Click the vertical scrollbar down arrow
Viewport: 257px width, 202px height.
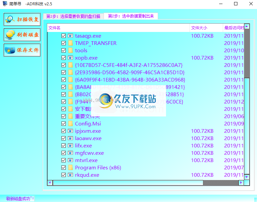pos(247,177)
